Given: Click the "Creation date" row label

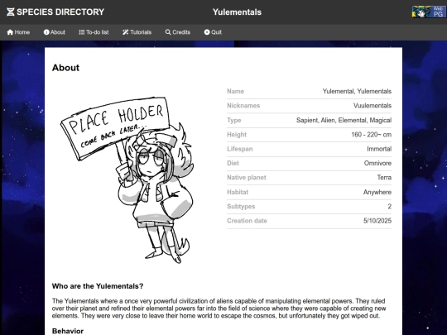Looking at the screenshot, I should pos(247,221).
